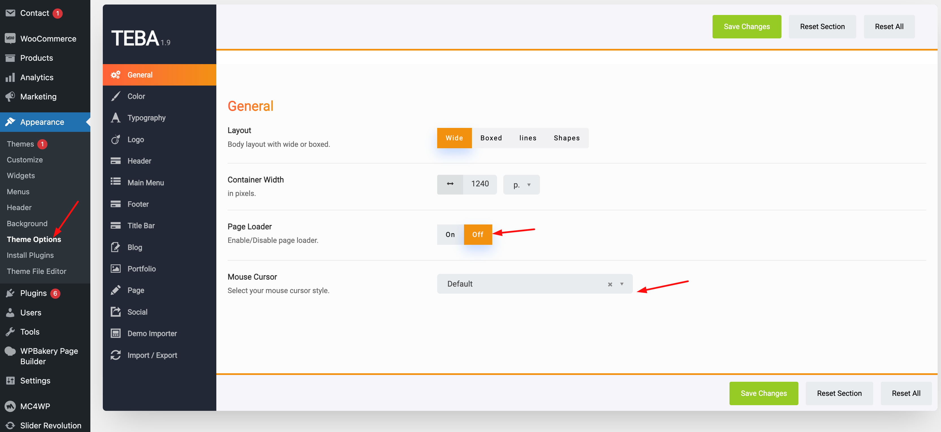Click the MC4WP round logo icon

(x=10, y=406)
